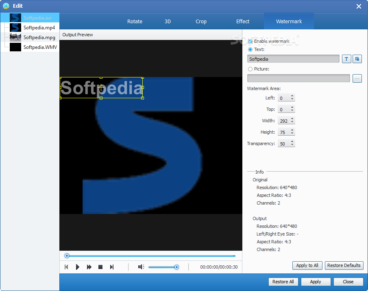Viewport: 368px width, 291px height.
Task: Click the Transparency value field showing 50
Action: tap(284, 143)
